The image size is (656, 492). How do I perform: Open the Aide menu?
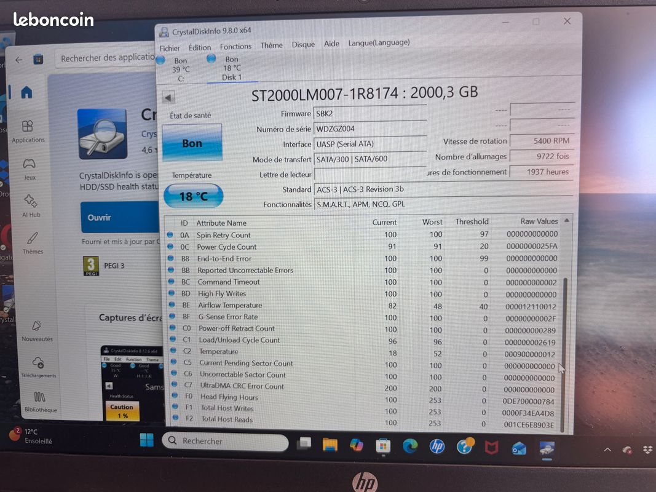(x=331, y=44)
